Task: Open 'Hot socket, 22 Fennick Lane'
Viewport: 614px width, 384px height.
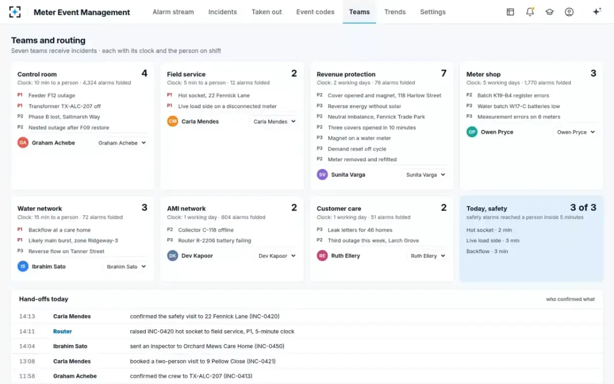Action: (214, 95)
